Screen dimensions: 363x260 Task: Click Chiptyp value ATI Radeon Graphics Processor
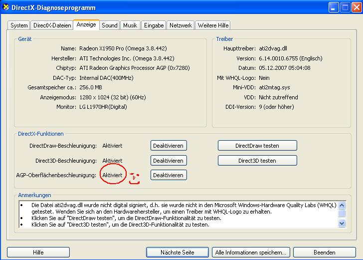click(x=135, y=68)
